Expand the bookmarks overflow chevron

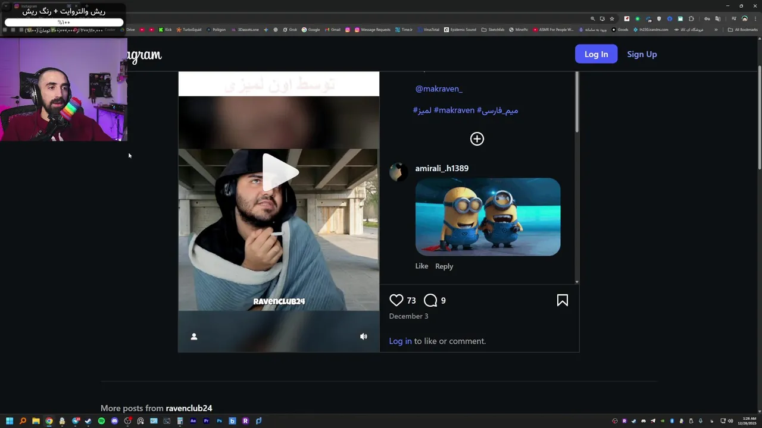click(x=716, y=30)
